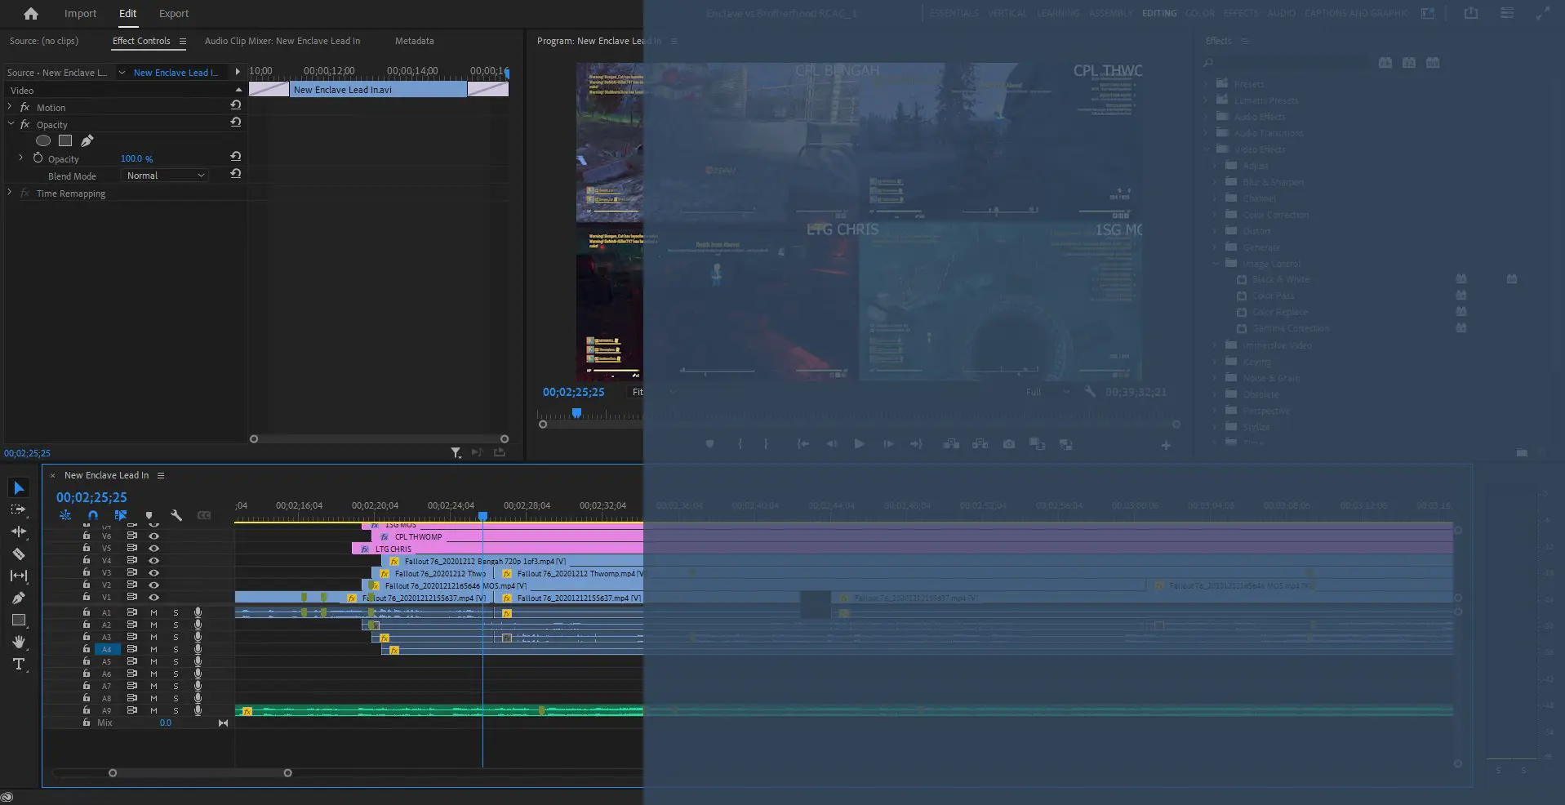
Task: Go to the Home screen icon
Action: pos(31,13)
